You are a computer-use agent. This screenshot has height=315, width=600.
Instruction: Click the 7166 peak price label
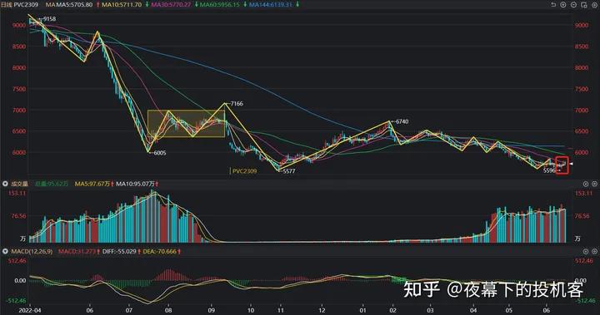[x=237, y=103]
